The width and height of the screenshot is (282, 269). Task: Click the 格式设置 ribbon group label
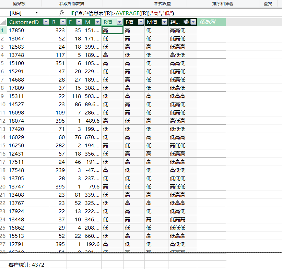[x=163, y=3]
